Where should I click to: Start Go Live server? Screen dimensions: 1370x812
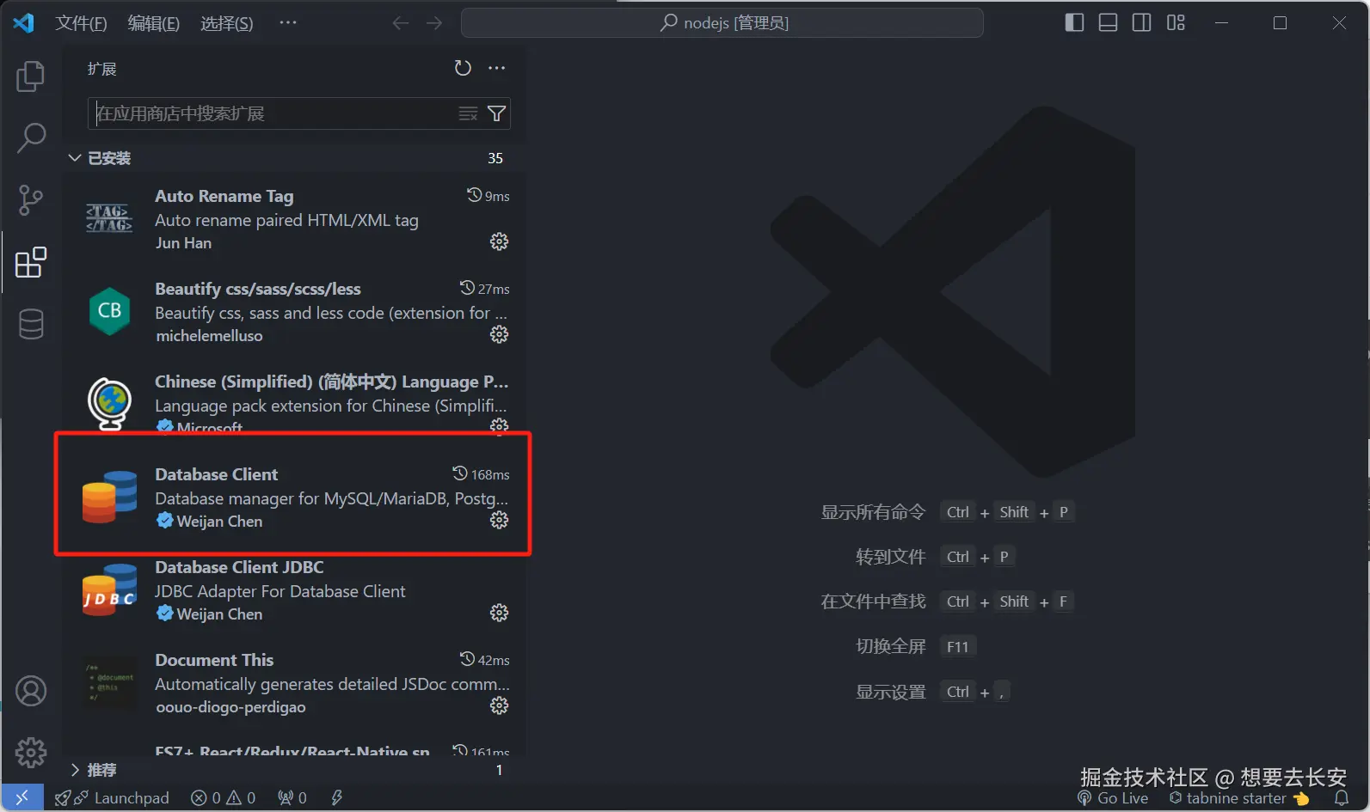click(x=1113, y=798)
